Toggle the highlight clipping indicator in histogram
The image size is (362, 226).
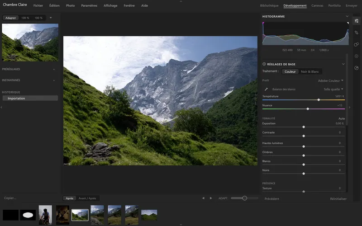pos(348,23)
